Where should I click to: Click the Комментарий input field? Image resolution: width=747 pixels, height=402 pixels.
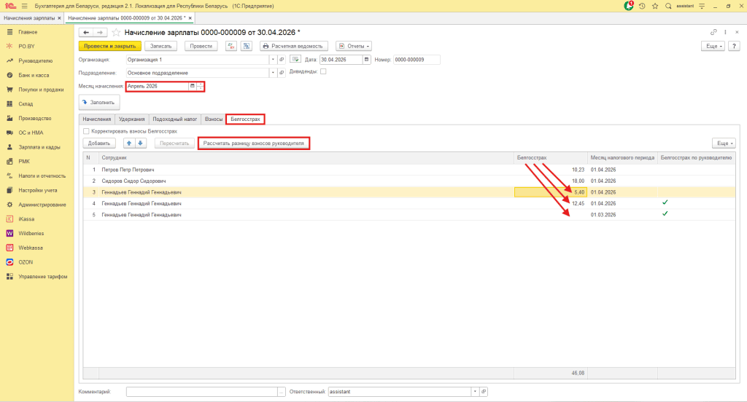point(202,392)
